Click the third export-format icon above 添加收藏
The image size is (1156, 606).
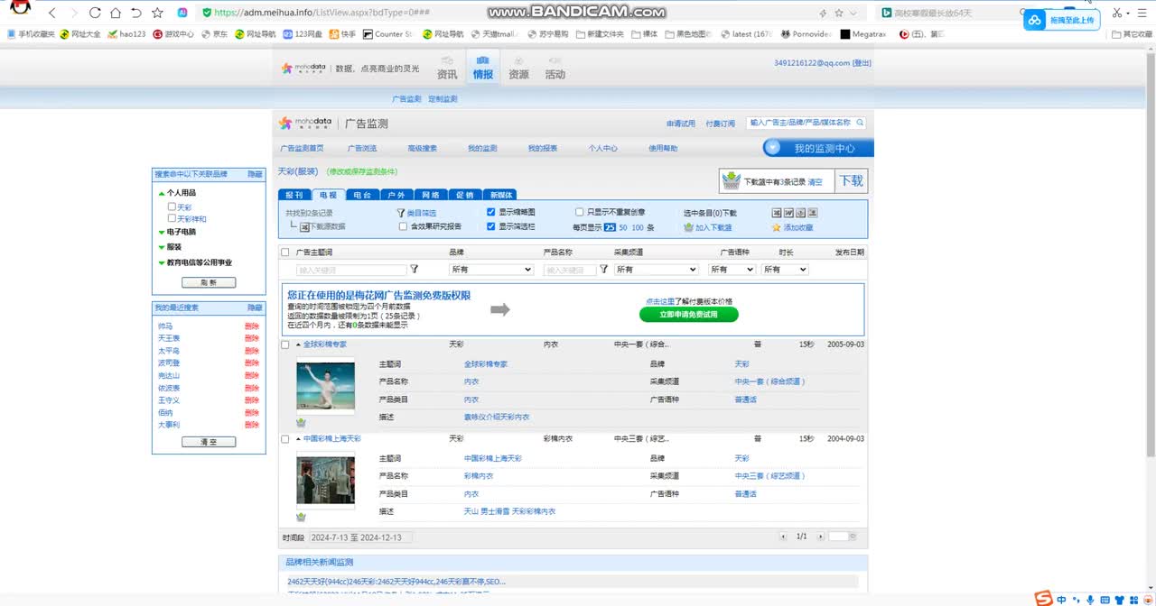tap(800, 213)
